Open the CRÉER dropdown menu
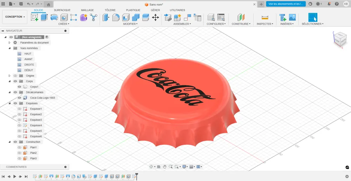The image size is (351, 181). pos(64,24)
